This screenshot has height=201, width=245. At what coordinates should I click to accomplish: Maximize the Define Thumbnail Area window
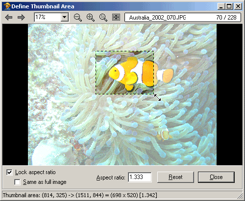(x=229, y=6)
